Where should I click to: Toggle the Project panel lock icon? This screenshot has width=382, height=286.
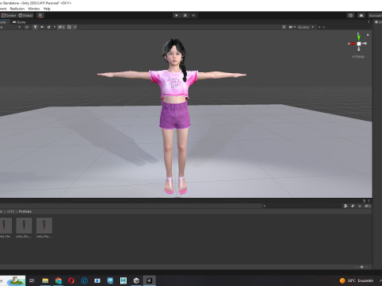coord(364,201)
